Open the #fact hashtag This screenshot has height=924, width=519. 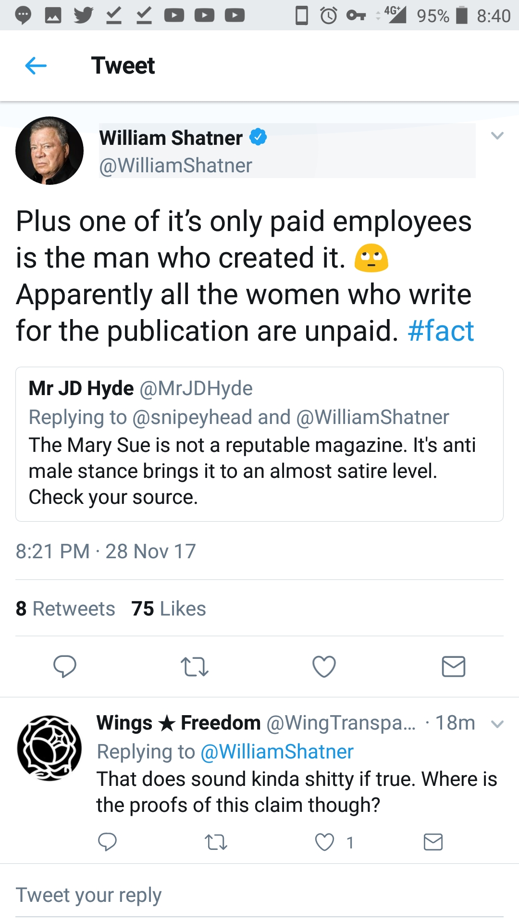(441, 331)
